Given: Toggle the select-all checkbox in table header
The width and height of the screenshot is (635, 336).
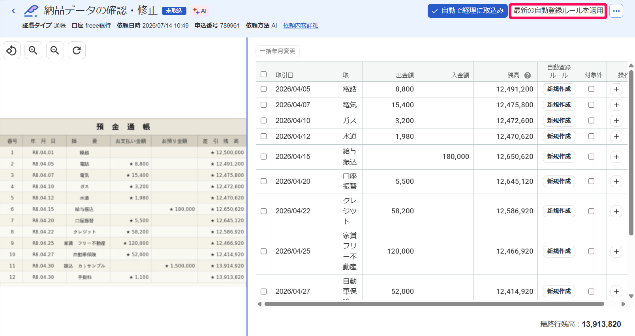Looking at the screenshot, I should coord(264,74).
